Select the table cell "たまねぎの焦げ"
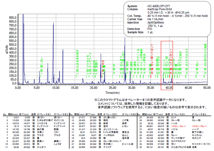Viewport: 214px width, 151px height. click(45, 120)
